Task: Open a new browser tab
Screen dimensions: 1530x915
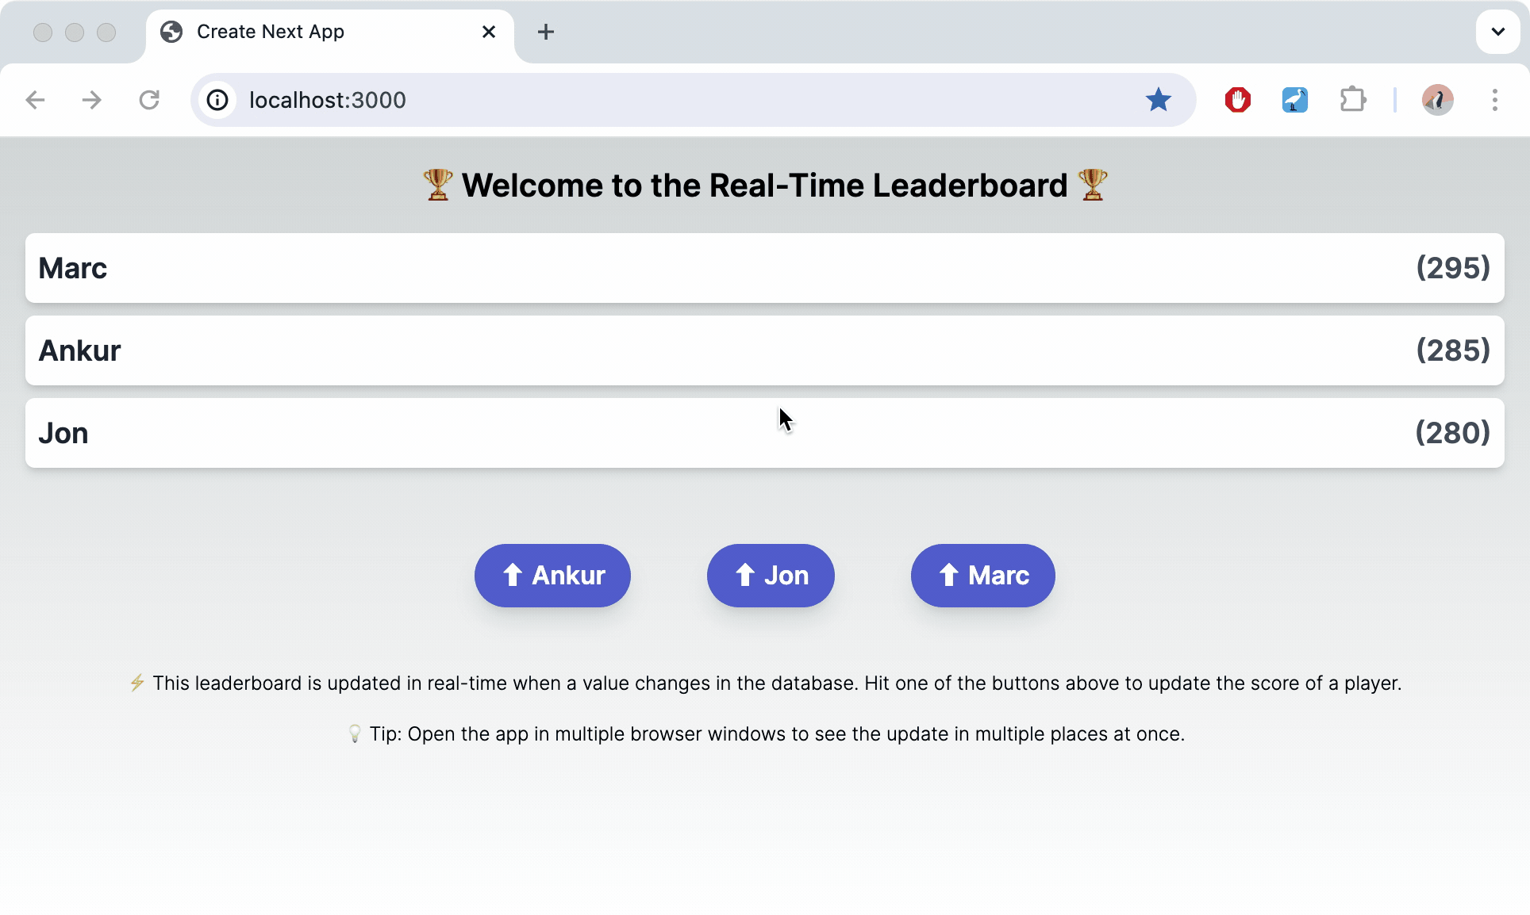Action: (545, 32)
